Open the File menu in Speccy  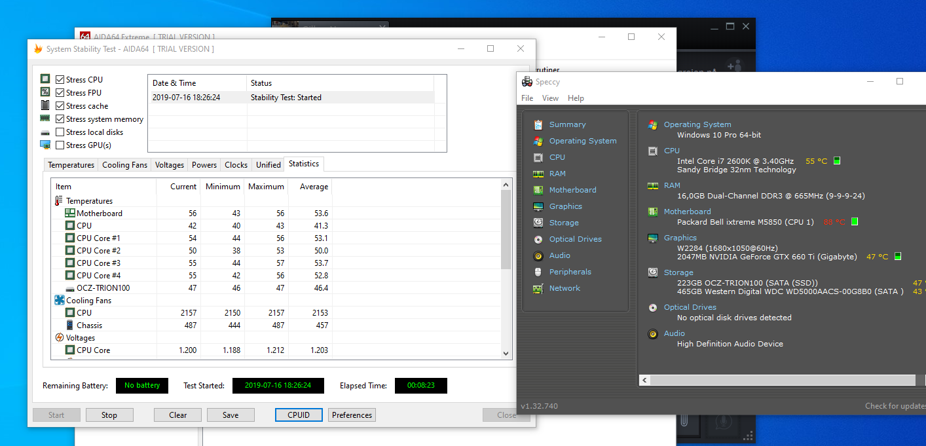527,98
